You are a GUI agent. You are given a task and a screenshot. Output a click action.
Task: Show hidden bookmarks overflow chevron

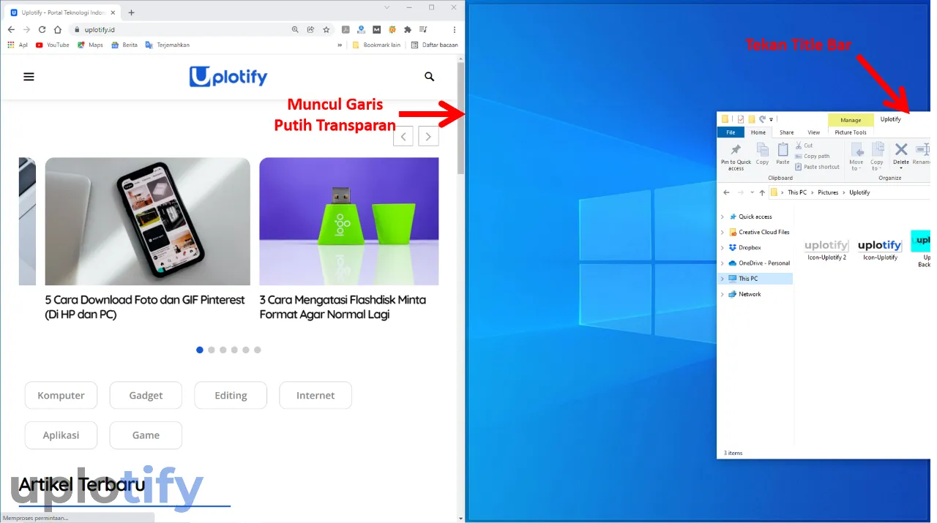point(340,45)
